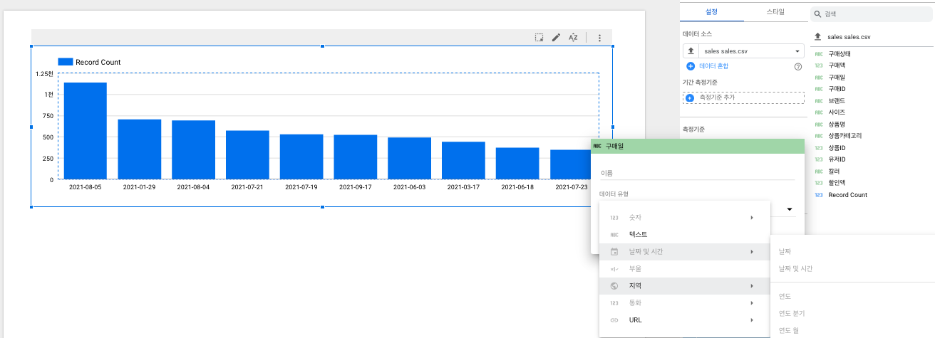This screenshot has height=338, width=935.
Task: Open the 데이터 유형 dropdown arrow
Action: pos(790,209)
